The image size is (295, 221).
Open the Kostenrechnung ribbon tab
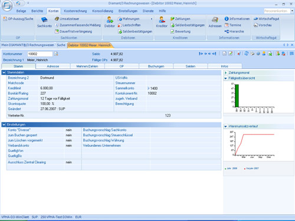pyautogui.click(x=76, y=11)
